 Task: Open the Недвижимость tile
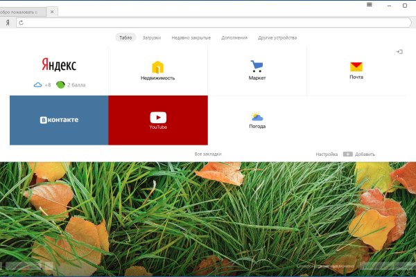158,71
